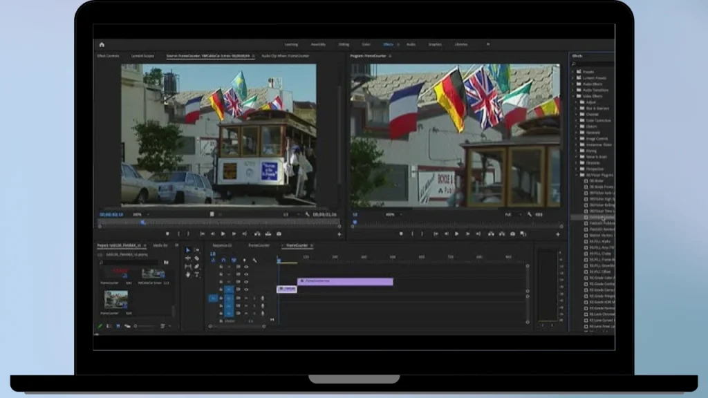The image size is (708, 398).
Task: Expand the Color Correction folder
Action: click(x=577, y=120)
